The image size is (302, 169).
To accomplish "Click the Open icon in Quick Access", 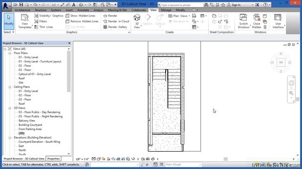I will (x=16, y=5).
